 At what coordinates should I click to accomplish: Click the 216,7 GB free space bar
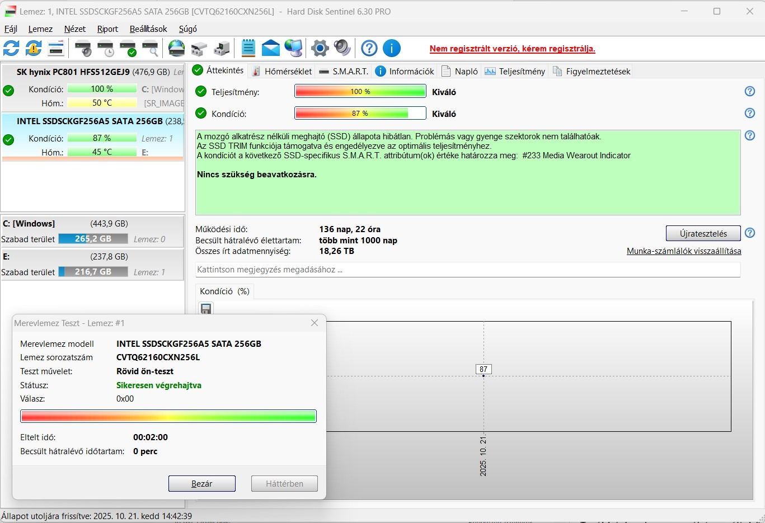[93, 272]
